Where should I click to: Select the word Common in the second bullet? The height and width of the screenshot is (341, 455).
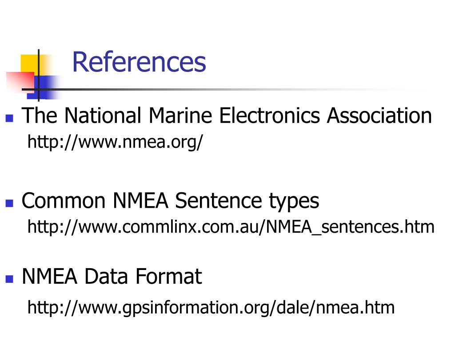point(63,201)
